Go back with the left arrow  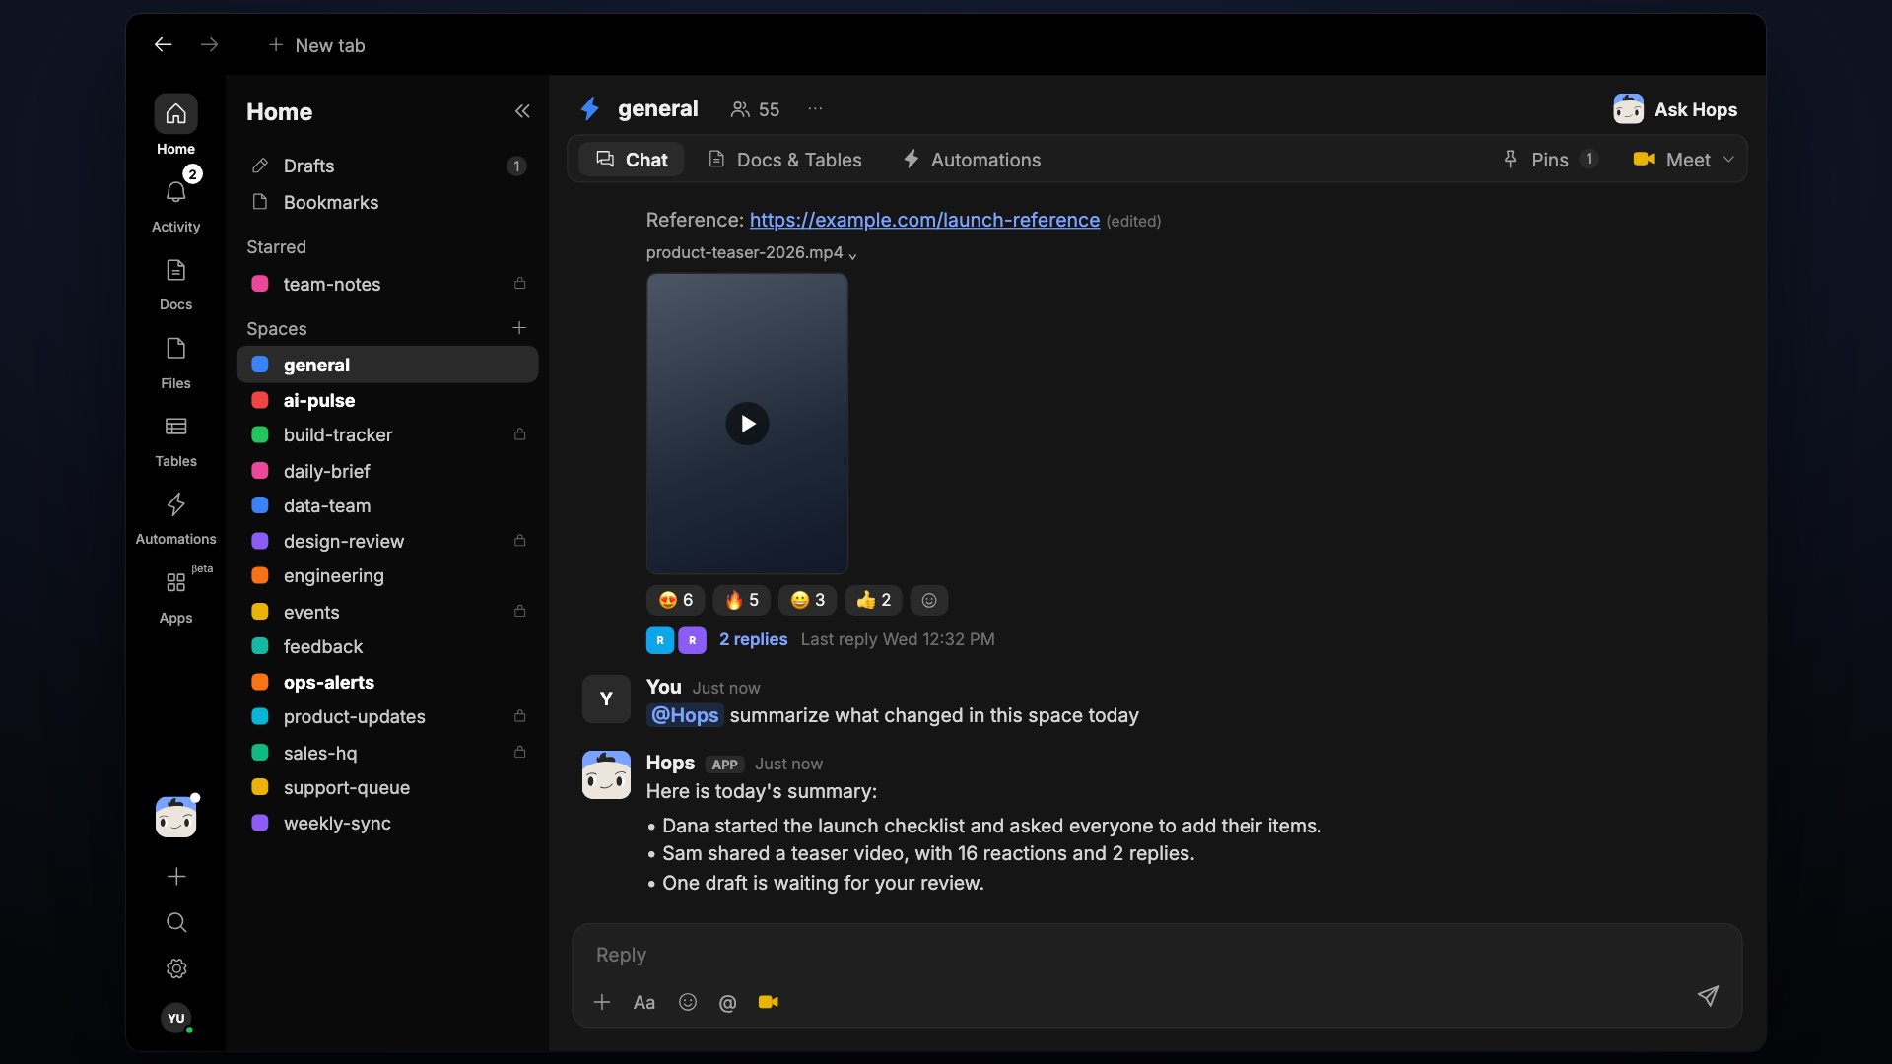[x=163, y=44]
